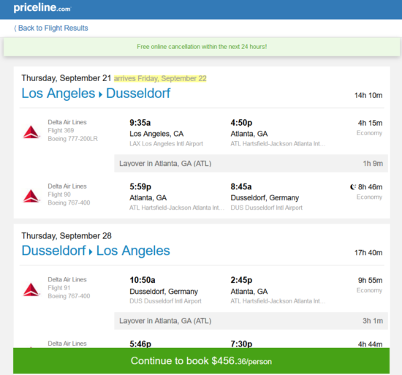This screenshot has height=375, width=402.
Task: Click the 14h 10m total duration
Action: click(x=368, y=95)
